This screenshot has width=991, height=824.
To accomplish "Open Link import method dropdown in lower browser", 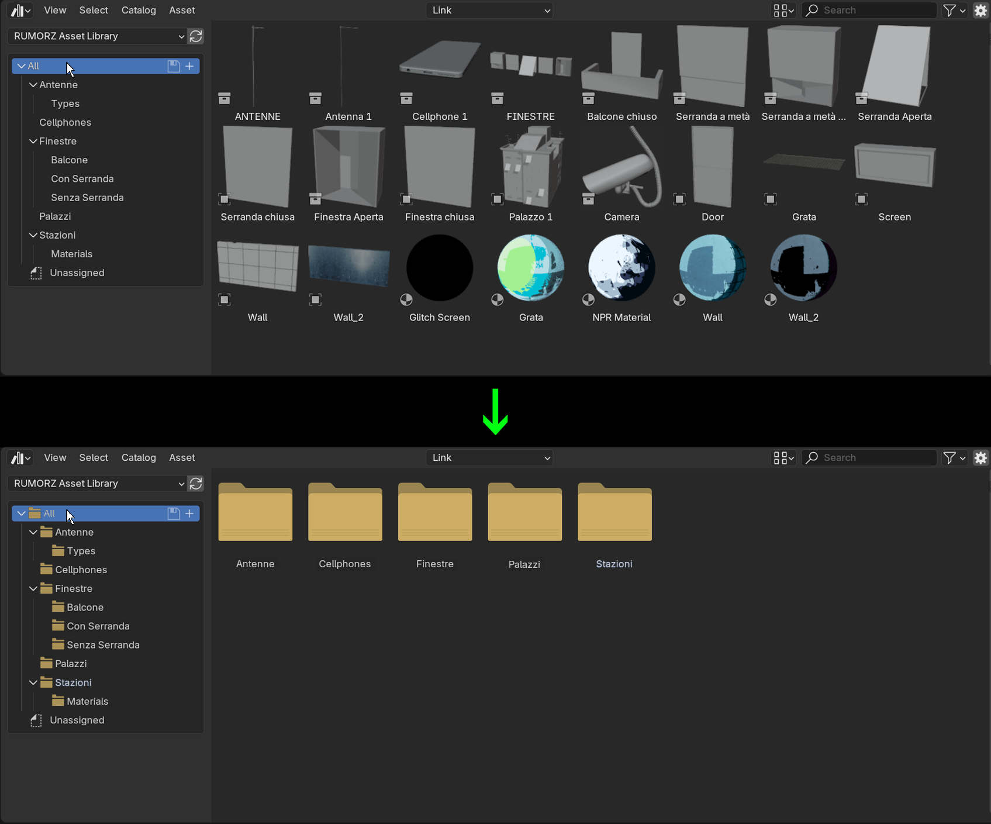I will coord(489,458).
